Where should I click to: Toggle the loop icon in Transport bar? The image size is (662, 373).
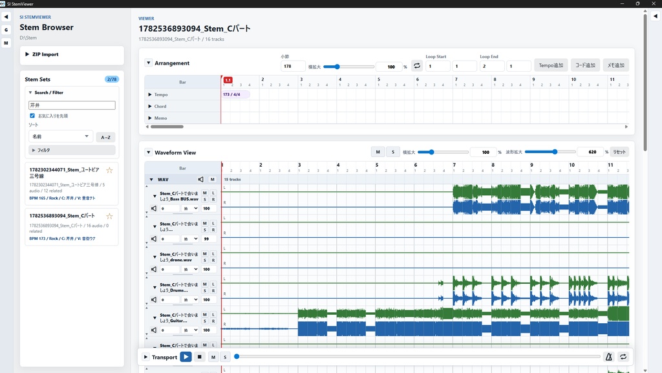[x=623, y=357]
